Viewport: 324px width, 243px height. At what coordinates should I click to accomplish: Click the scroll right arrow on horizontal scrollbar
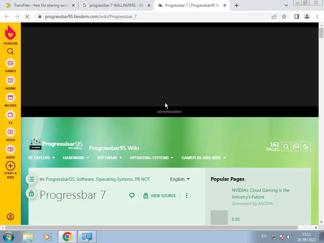click(316, 227)
